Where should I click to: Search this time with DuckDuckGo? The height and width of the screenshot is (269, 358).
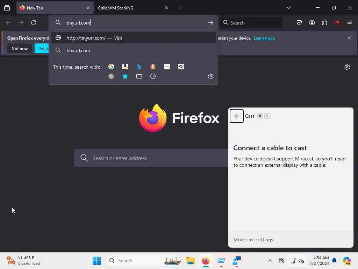click(153, 67)
